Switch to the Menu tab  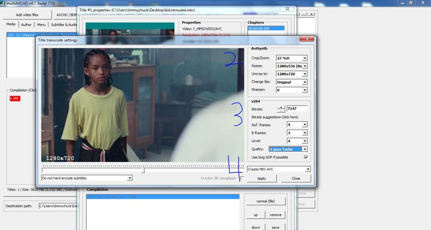[41, 25]
